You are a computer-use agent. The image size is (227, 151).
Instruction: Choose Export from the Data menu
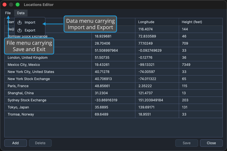coord(30,30)
